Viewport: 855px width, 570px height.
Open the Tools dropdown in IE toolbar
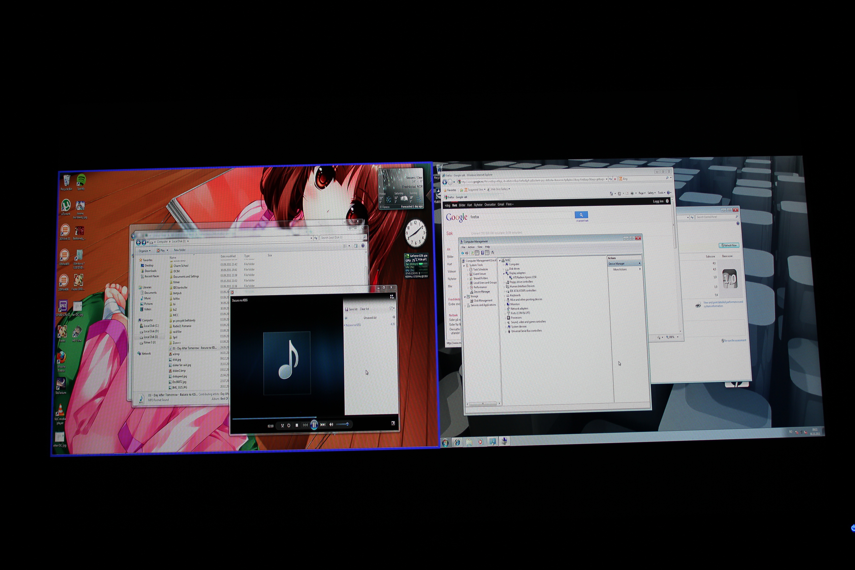click(x=661, y=193)
